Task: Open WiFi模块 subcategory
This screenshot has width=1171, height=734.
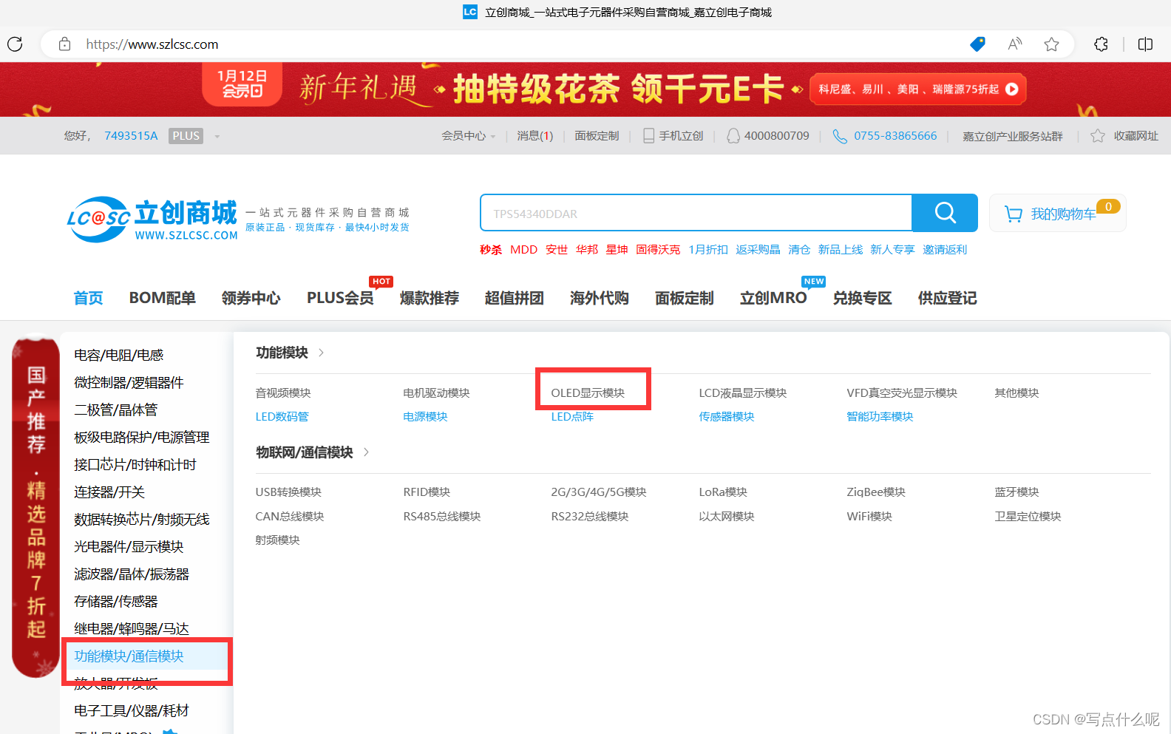Action: (869, 516)
